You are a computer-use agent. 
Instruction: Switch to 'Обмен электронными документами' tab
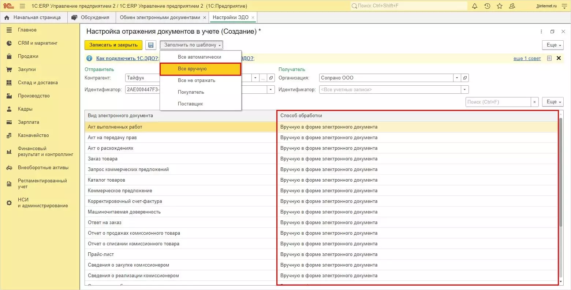click(160, 18)
